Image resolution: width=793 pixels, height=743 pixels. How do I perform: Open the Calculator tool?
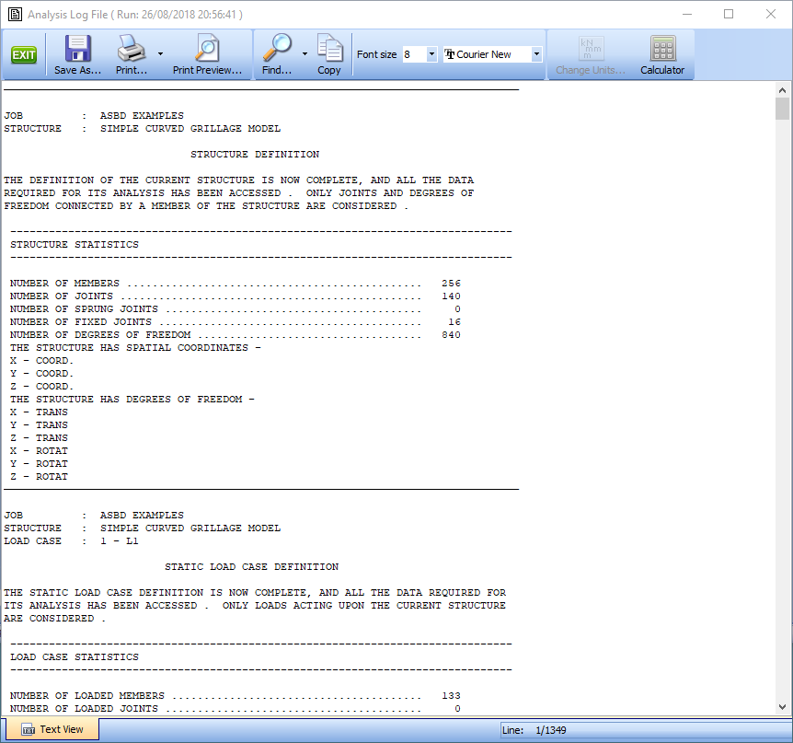click(662, 54)
